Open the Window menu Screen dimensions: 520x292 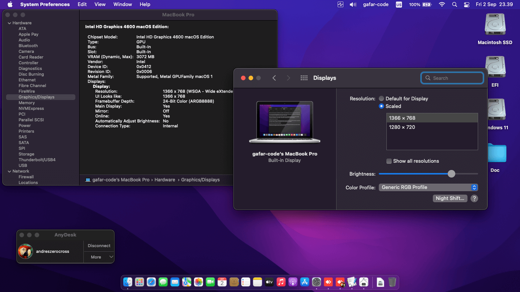123,5
